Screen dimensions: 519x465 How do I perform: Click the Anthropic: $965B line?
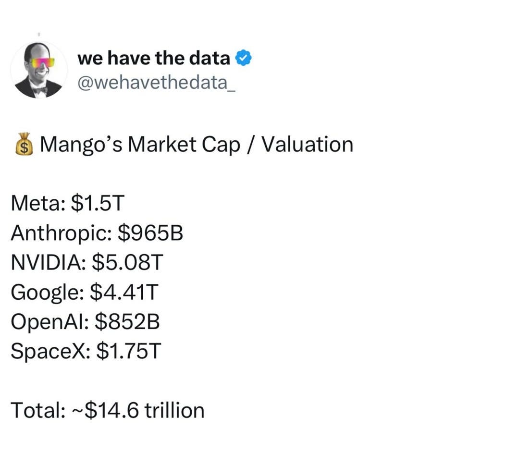click(x=97, y=233)
